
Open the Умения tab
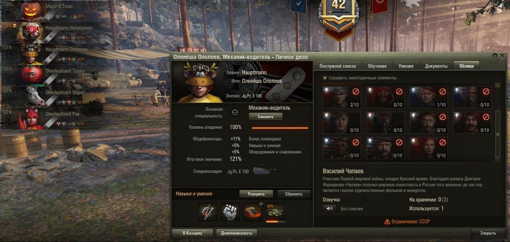coord(406,66)
